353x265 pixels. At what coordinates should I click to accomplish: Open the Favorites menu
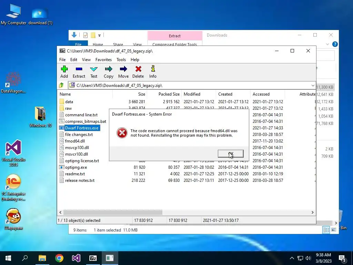[103, 60]
